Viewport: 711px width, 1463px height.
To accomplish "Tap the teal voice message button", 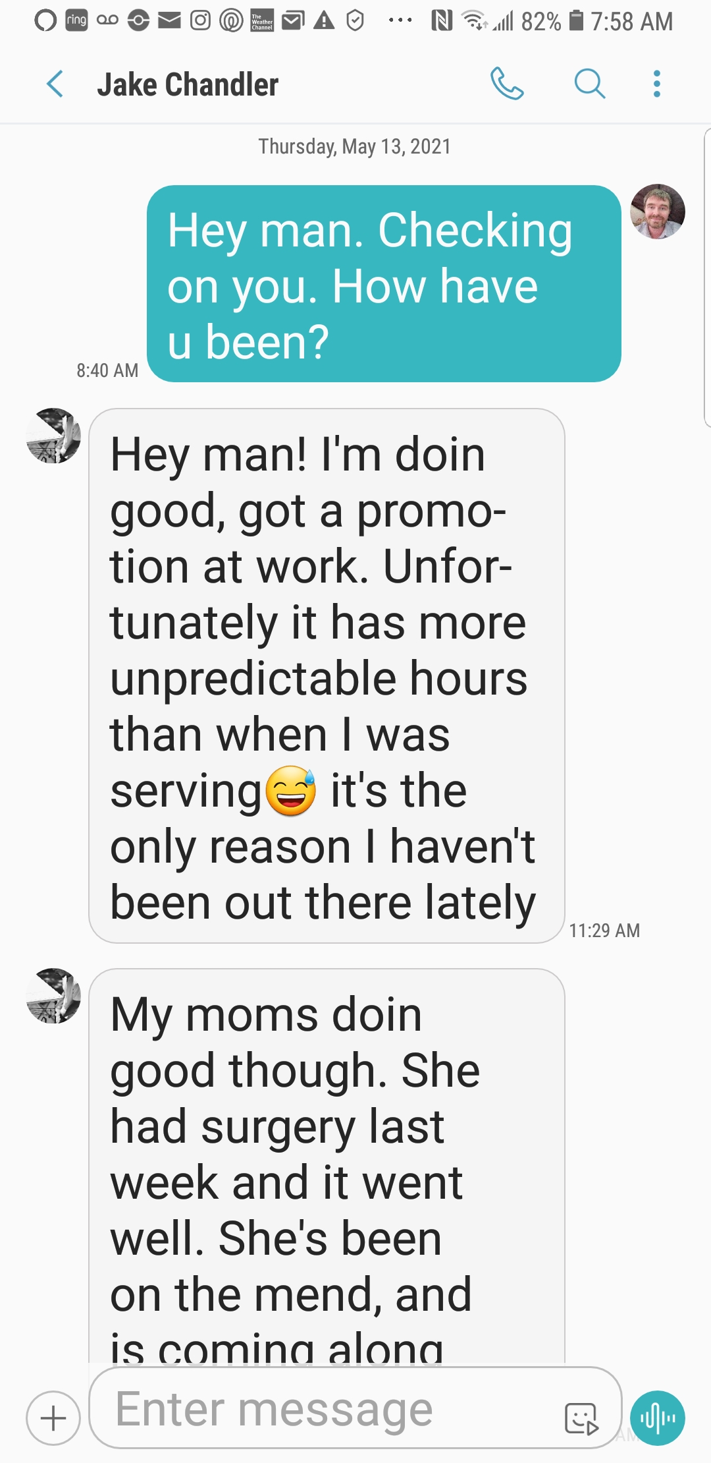I will (657, 1418).
